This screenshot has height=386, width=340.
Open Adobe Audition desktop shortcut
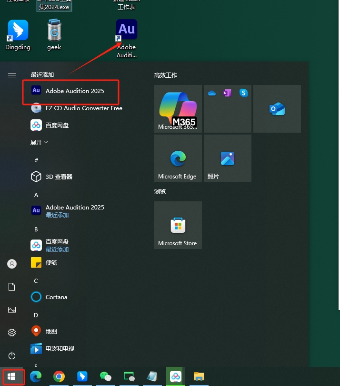(127, 39)
